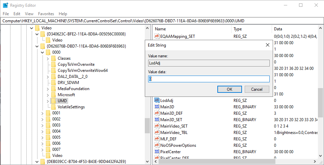Image resolution: width=324 pixels, height=165 pixels.
Task: Click the folder icon of the CopyToVmOverwrite key
Action: [53, 64]
